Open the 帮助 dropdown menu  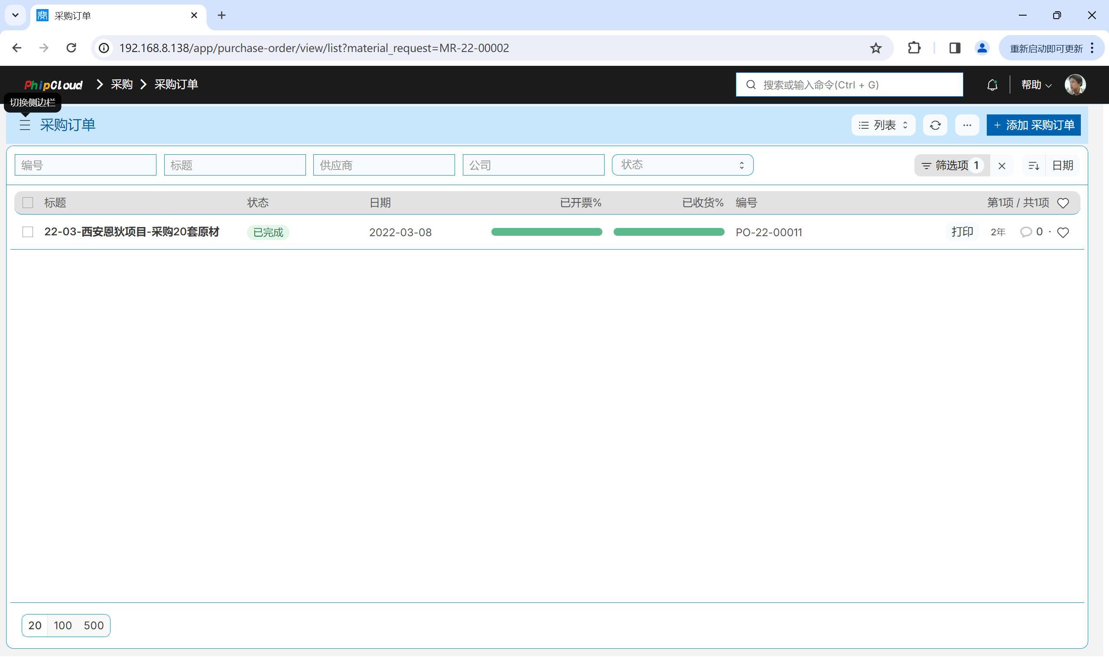point(1036,85)
